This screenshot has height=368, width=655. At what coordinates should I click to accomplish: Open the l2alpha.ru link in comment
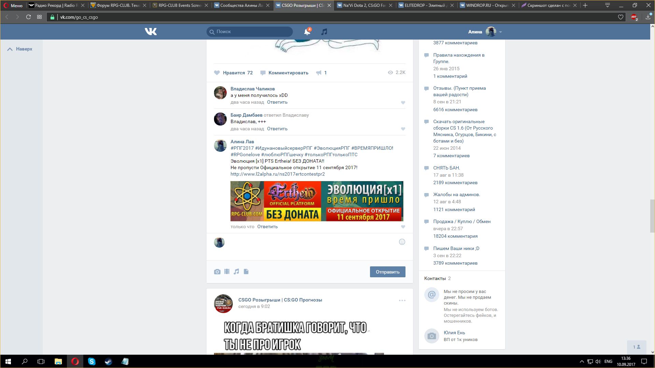(277, 174)
